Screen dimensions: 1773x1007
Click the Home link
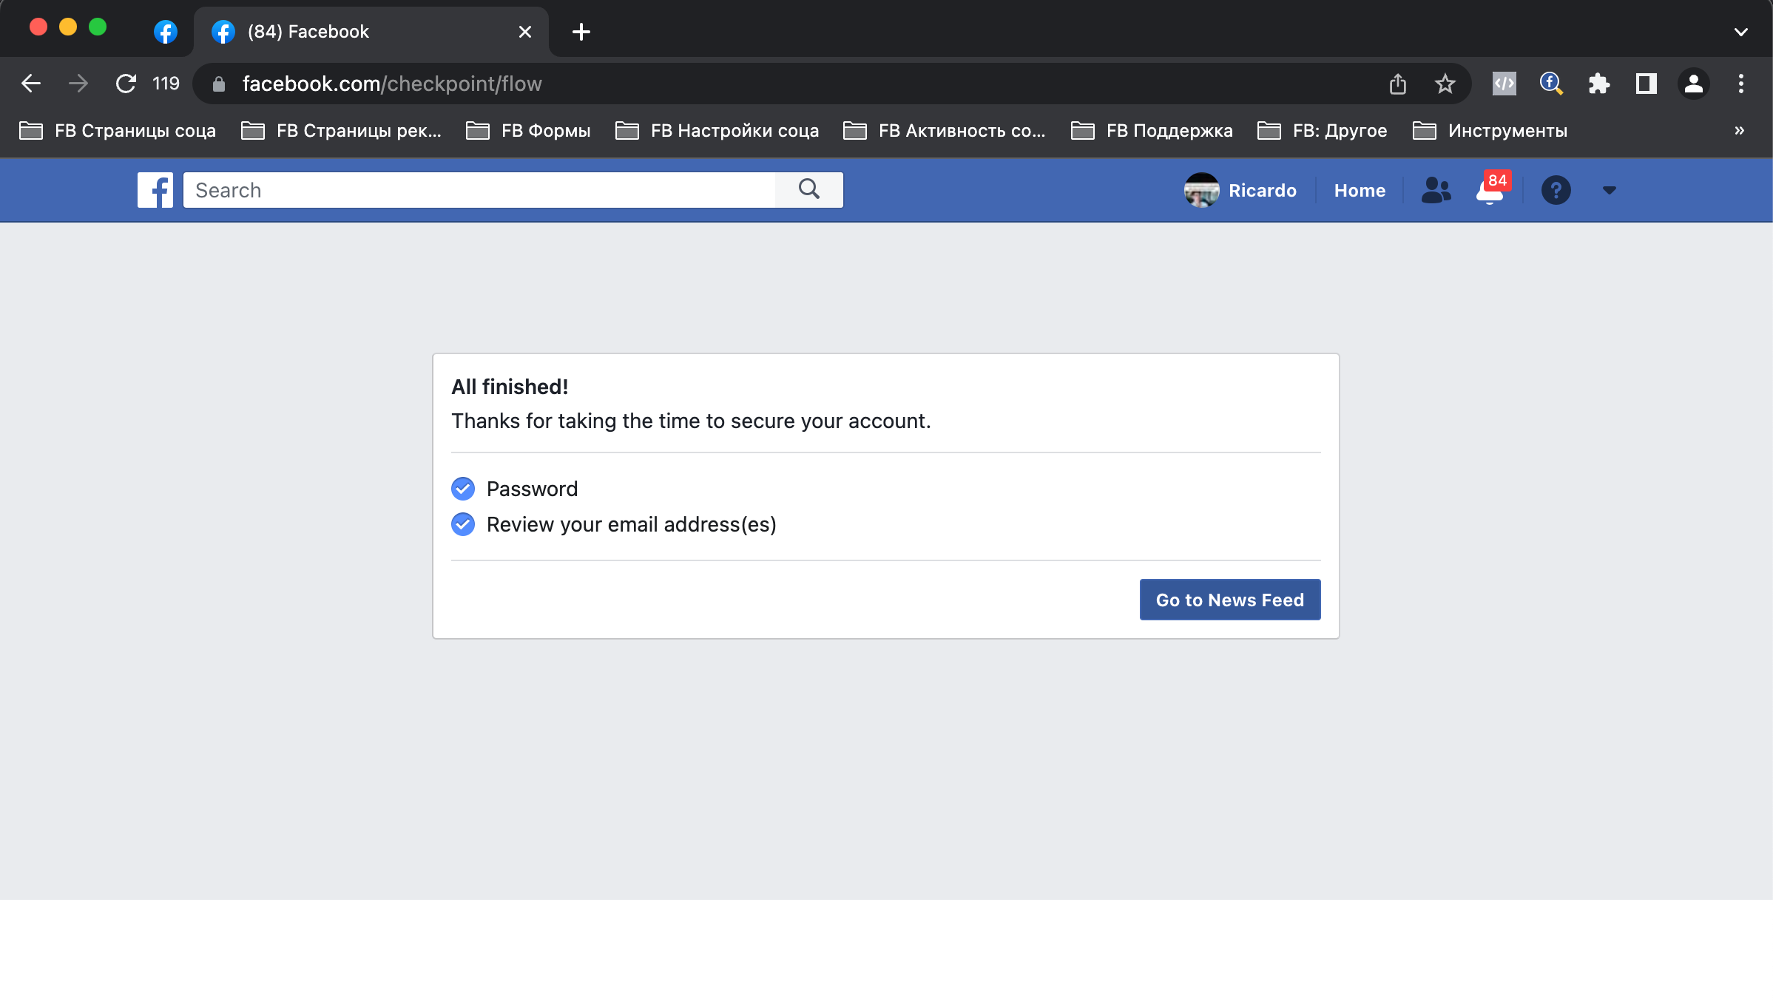point(1360,191)
